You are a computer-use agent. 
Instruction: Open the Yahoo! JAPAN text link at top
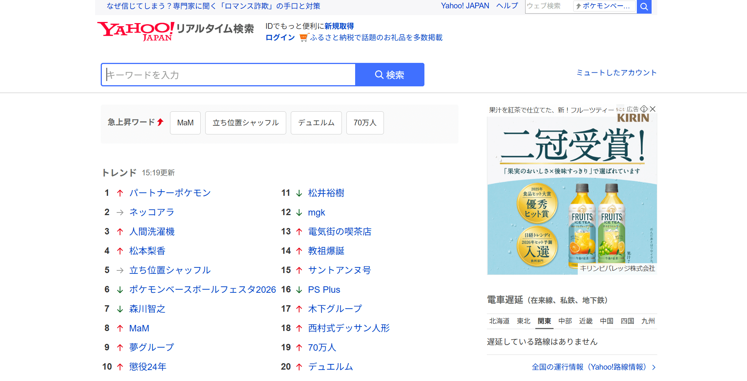point(465,6)
